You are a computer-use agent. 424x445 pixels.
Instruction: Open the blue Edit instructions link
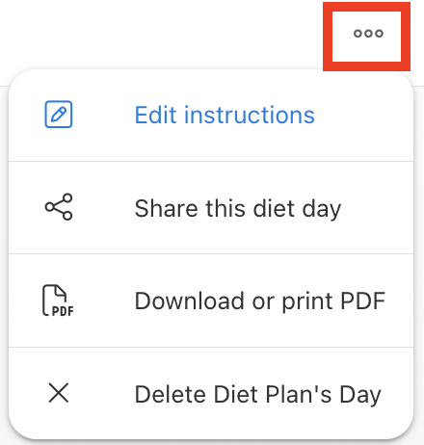click(x=225, y=115)
